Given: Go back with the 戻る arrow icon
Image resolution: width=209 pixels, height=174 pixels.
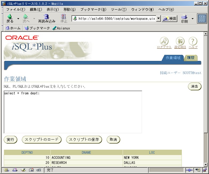Looking at the screenshot, I should (10, 18).
